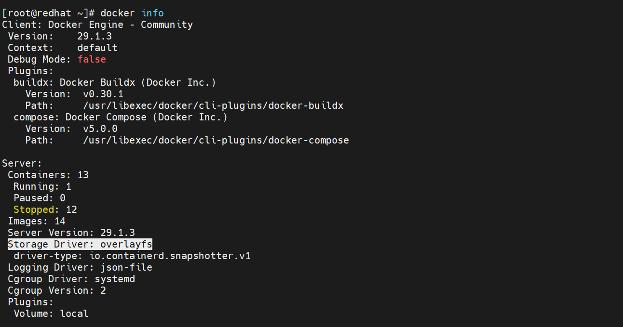Click the 'Volume: local' line
Screen dimensions: 623x327
tap(51, 314)
